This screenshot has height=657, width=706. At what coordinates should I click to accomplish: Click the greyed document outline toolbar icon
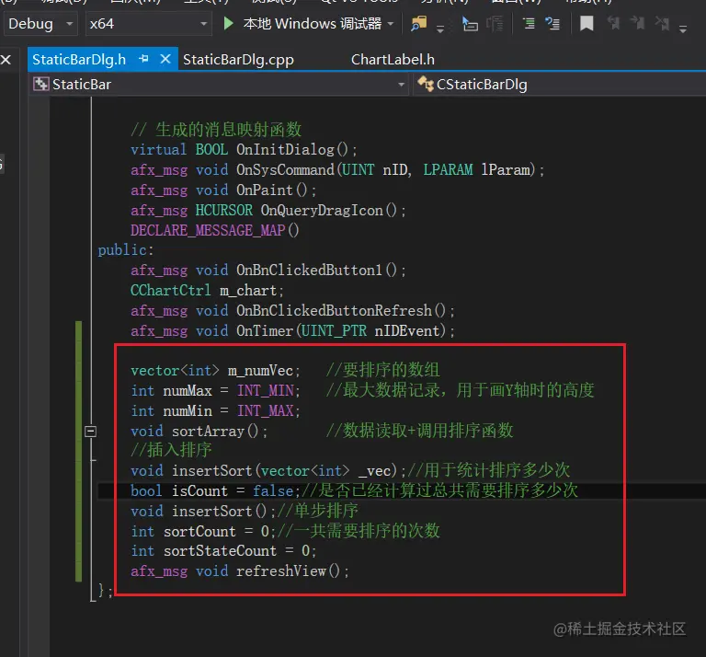495,23
